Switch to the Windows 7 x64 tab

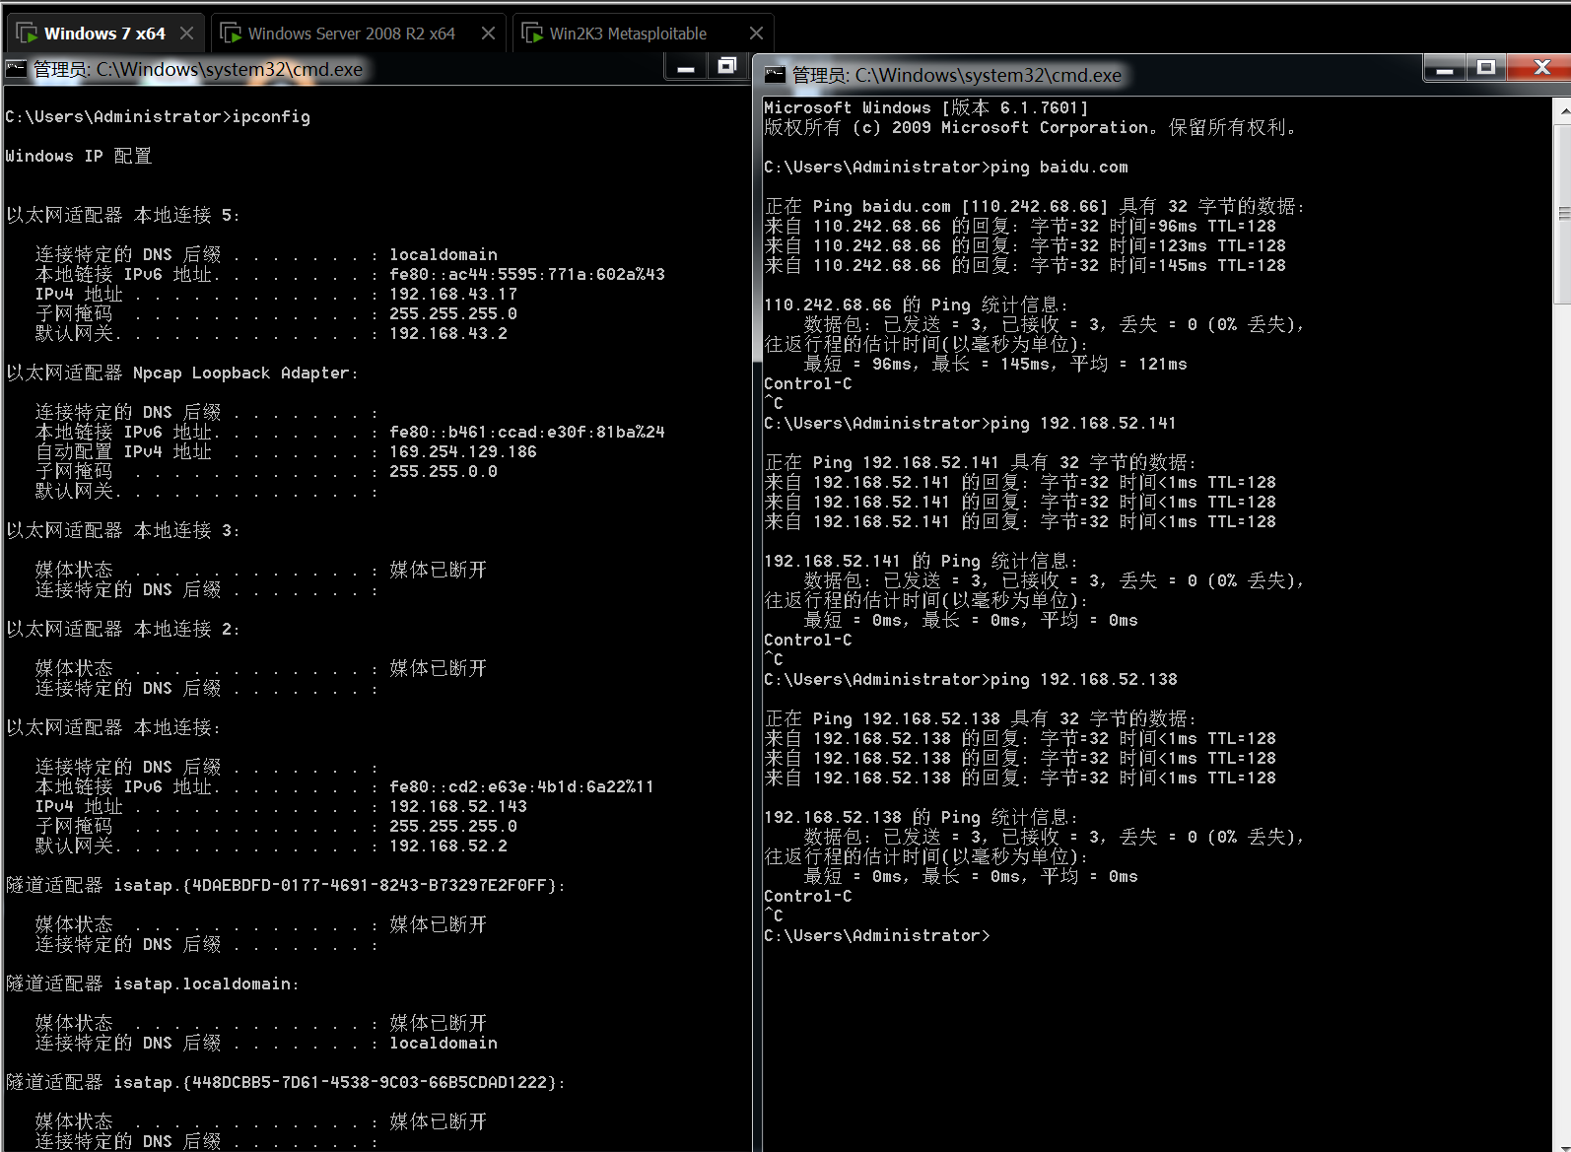click(104, 34)
